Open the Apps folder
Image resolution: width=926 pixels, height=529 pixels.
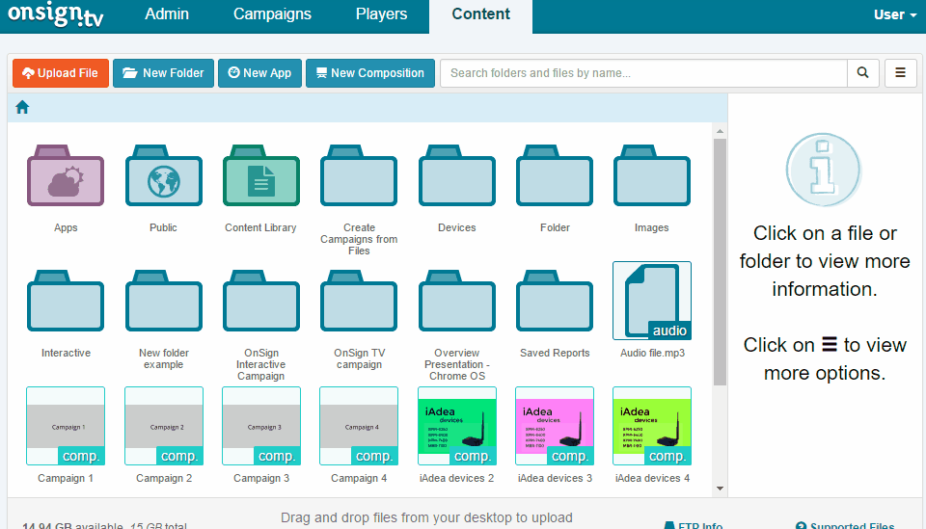[x=66, y=175]
